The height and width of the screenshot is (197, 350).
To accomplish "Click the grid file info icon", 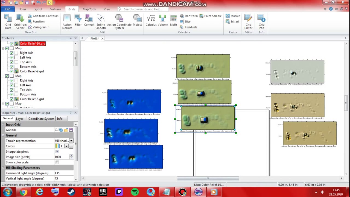I will tap(61, 130).
